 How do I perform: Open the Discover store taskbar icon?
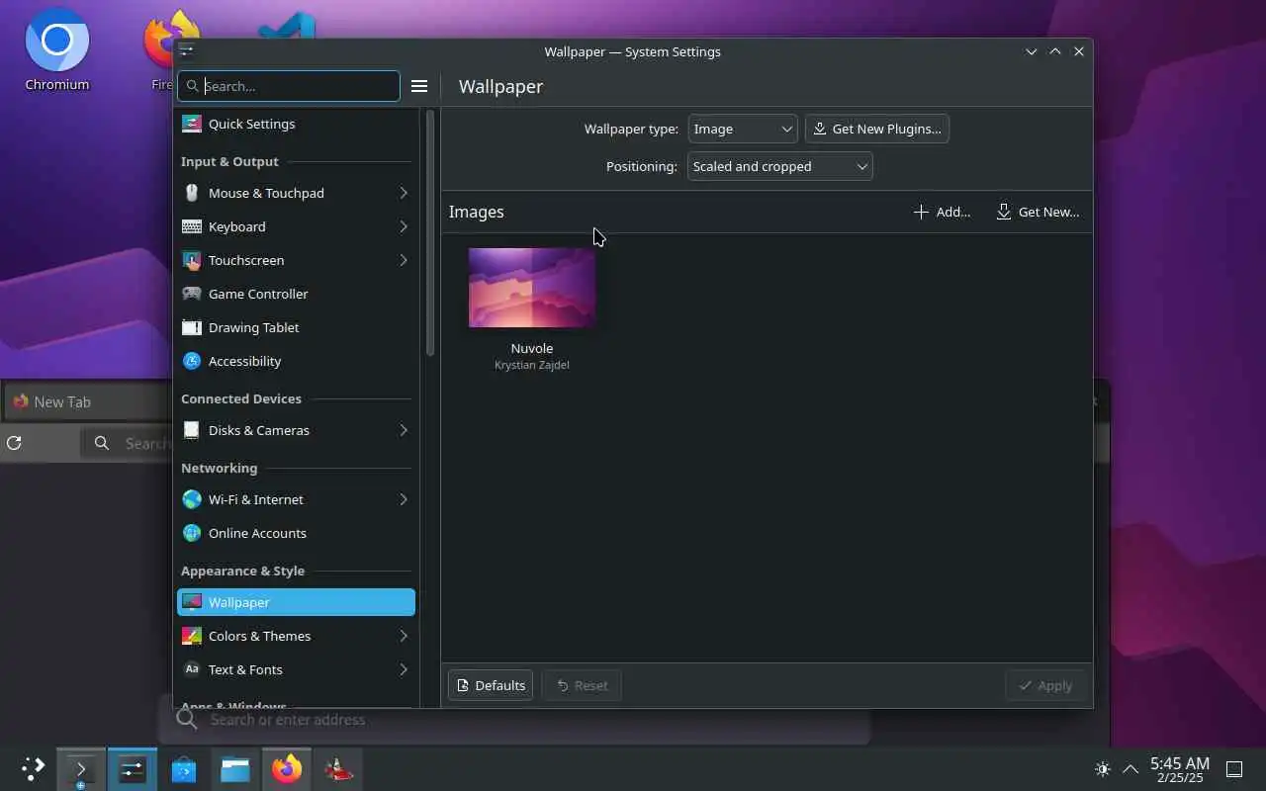(x=184, y=769)
